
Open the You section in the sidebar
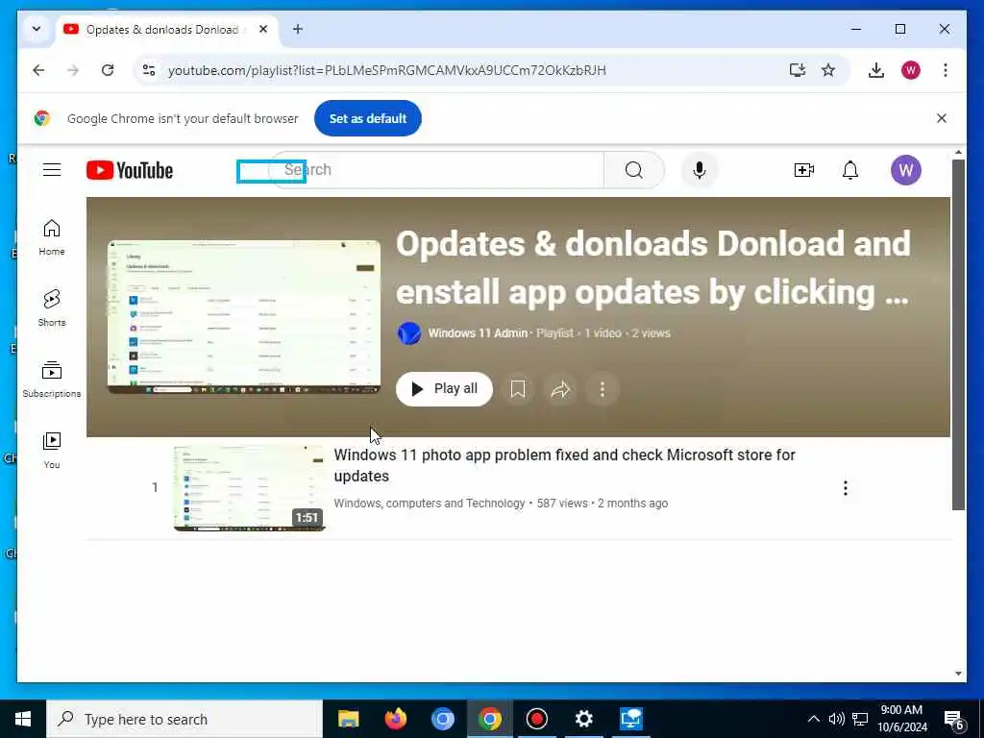coord(52,450)
